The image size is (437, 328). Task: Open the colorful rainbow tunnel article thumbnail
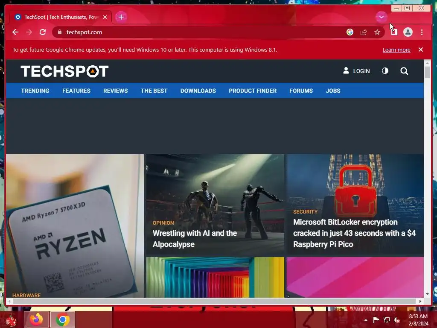pyautogui.click(x=215, y=277)
